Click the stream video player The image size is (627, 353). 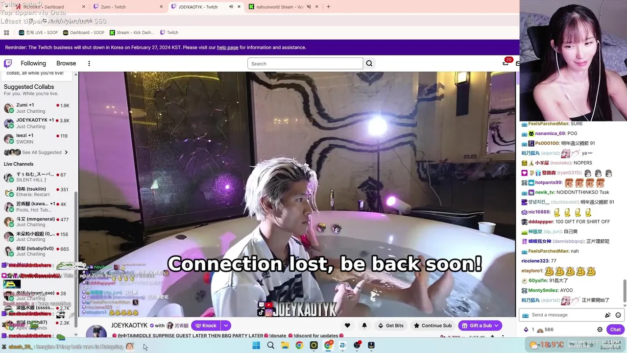[297, 194]
